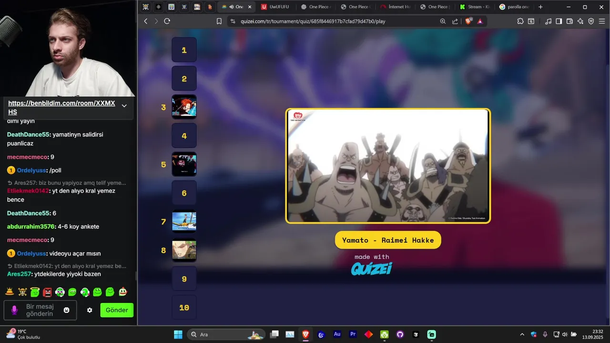The height and width of the screenshot is (343, 610).
Task: Click the Quizei logo
Action: 372,269
